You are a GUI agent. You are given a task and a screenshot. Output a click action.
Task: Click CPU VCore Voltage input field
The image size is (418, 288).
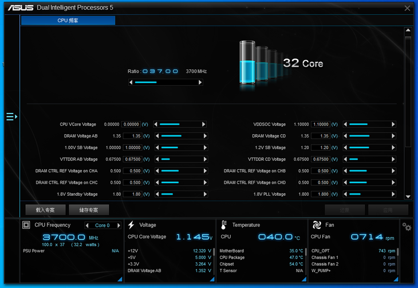[x=131, y=124]
